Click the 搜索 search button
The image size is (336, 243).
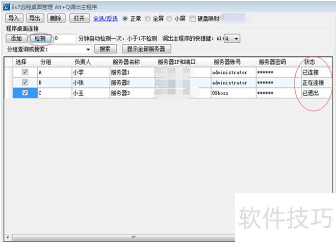106,49
